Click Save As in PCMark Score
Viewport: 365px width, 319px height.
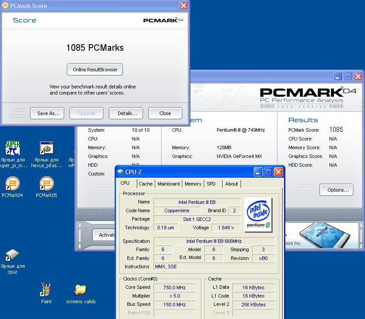tap(47, 113)
